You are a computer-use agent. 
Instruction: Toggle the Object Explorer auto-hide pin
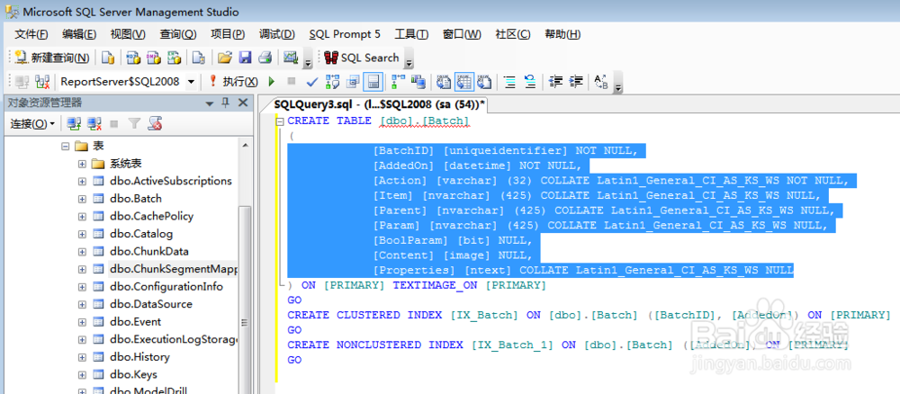click(x=225, y=103)
